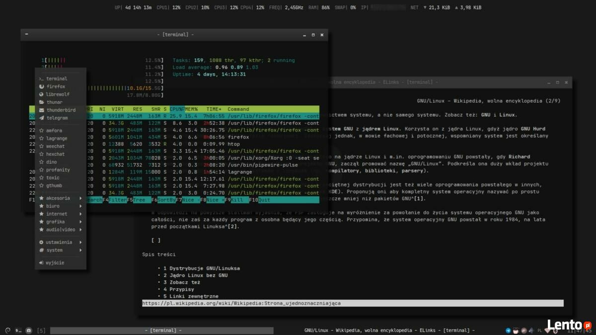The width and height of the screenshot is (596, 335).
Task: Click the ELinks URL status line
Action: pos(353,303)
